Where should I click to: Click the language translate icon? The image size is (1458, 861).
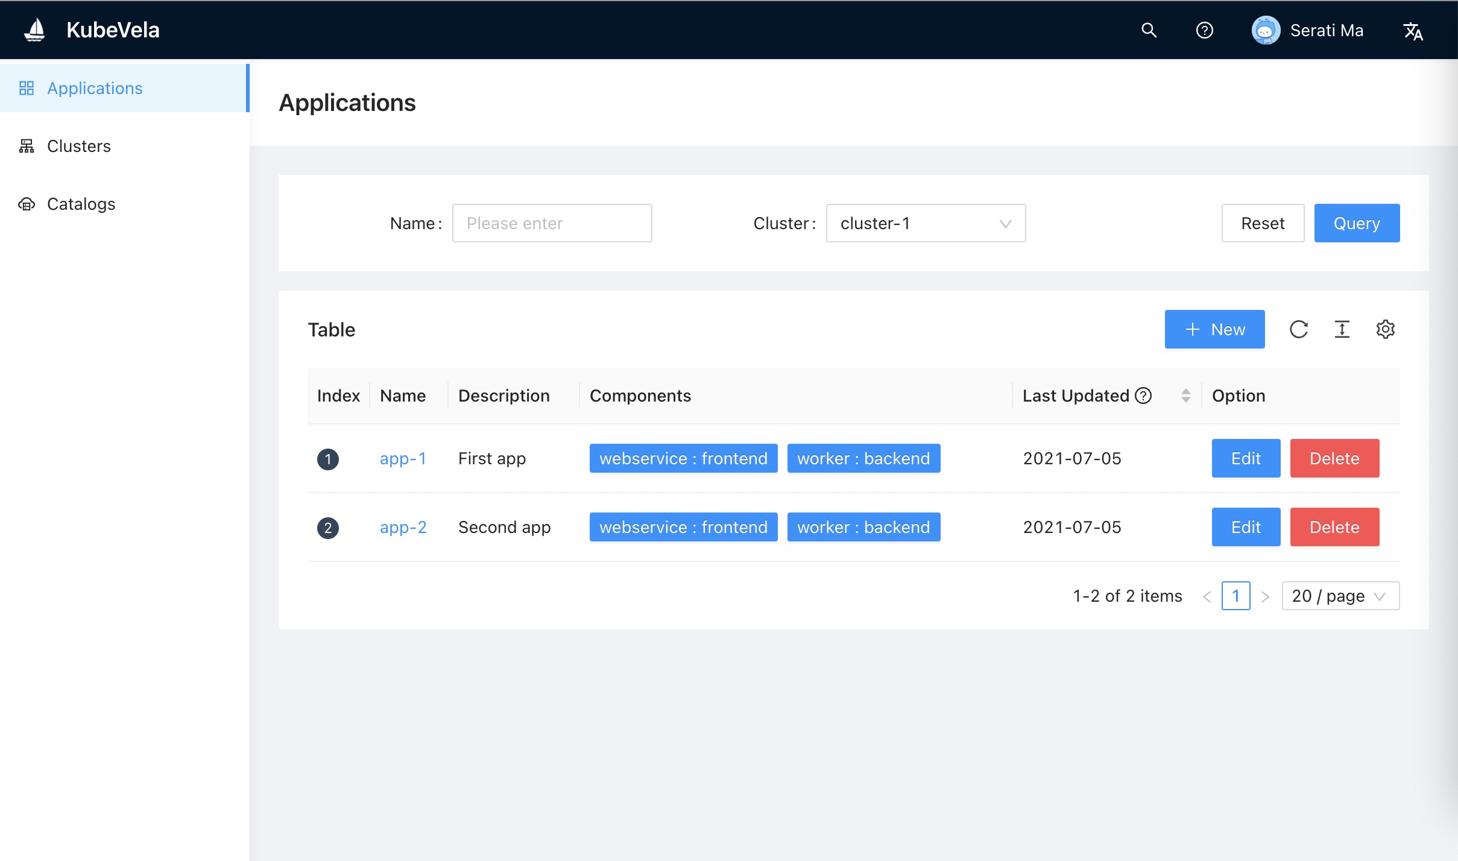tap(1413, 31)
